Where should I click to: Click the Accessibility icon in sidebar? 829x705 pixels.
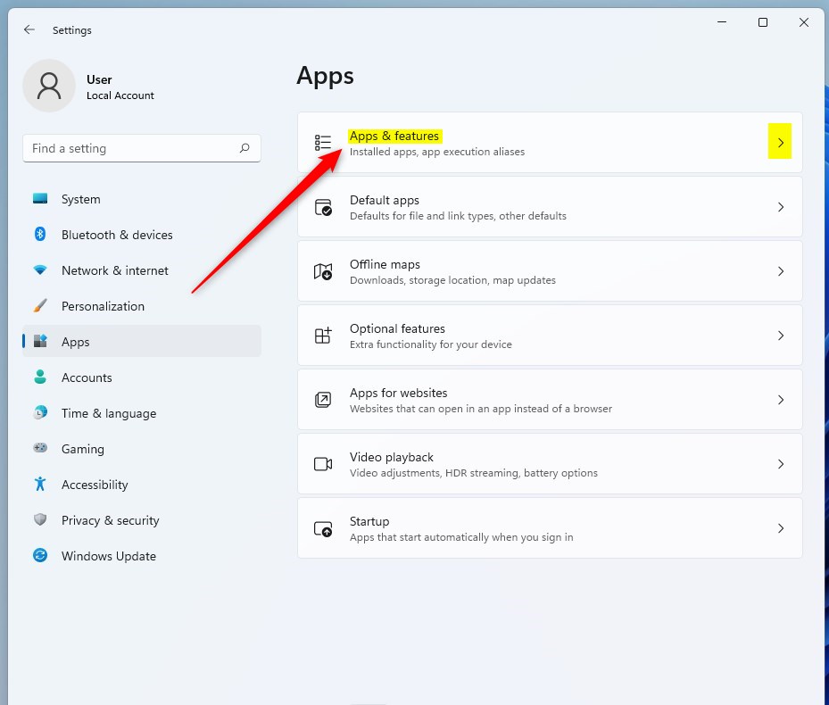coord(40,485)
